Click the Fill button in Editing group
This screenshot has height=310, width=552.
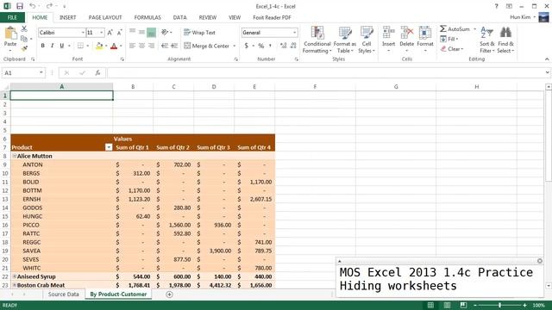coord(449,39)
